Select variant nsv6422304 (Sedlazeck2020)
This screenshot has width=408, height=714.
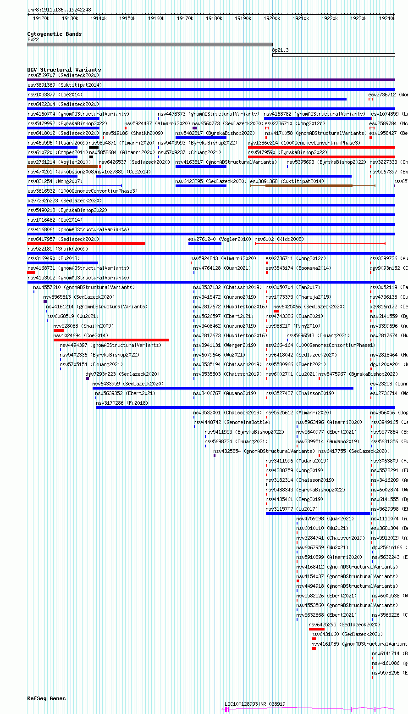(63, 104)
